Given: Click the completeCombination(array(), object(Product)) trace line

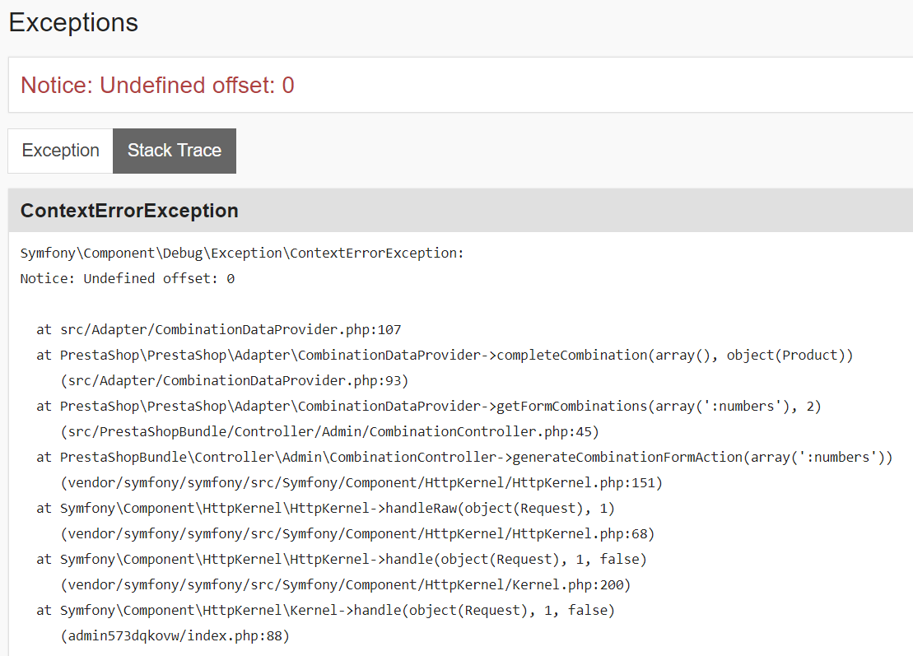Looking at the screenshot, I should [445, 356].
